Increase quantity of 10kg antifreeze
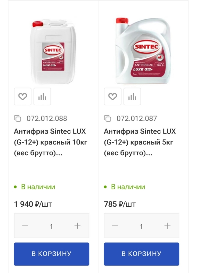Viewport: 197px width, 273px height. click(x=77, y=226)
